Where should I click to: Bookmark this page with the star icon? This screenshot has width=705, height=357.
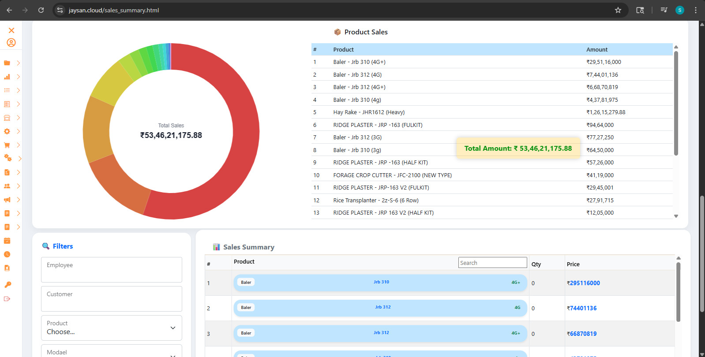pyautogui.click(x=618, y=10)
